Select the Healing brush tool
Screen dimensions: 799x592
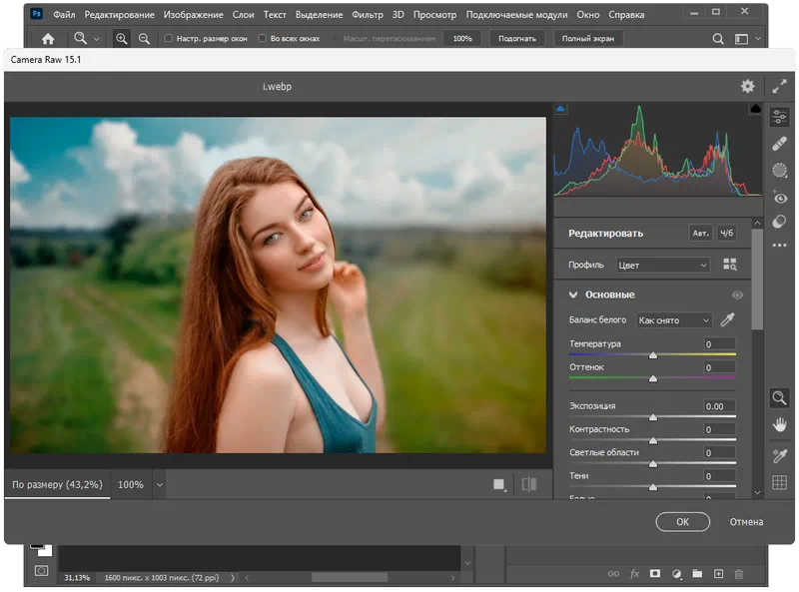tap(779, 144)
